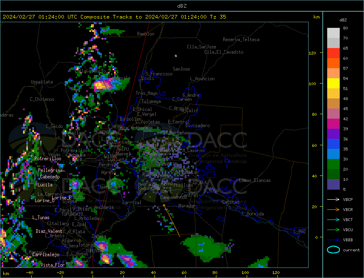Pick the bright yellow 51-54 dBZ swatch

[333, 84]
